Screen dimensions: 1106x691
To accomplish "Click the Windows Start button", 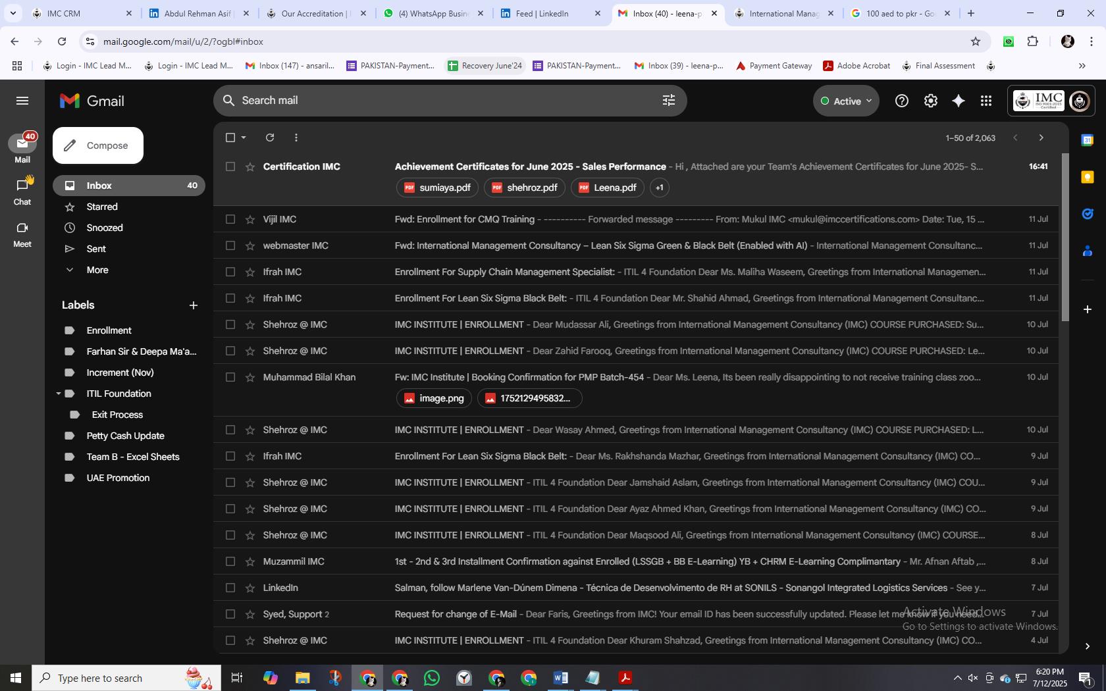I will (16, 678).
